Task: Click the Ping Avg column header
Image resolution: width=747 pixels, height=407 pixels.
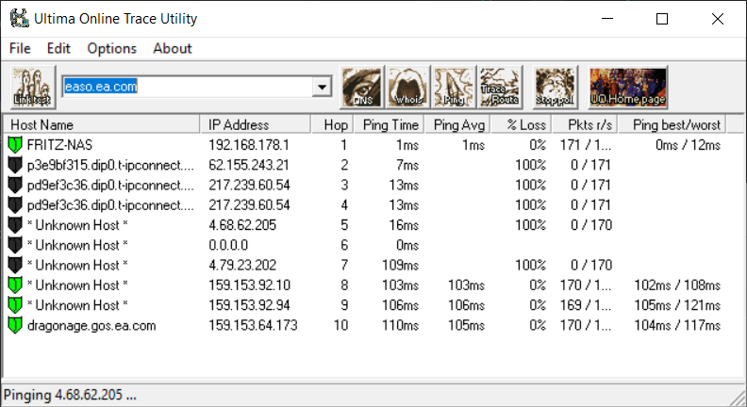Action: point(457,124)
